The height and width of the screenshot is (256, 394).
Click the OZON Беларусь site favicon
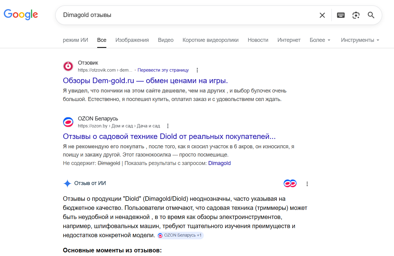click(x=68, y=122)
